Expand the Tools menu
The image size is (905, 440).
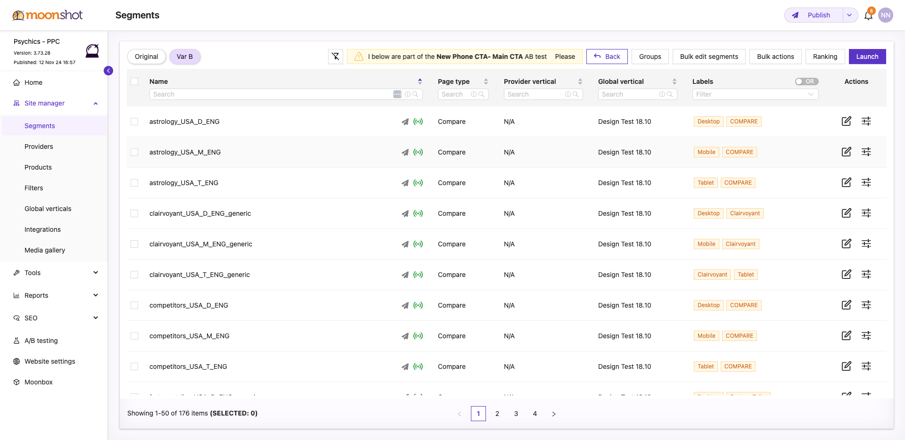click(x=96, y=273)
